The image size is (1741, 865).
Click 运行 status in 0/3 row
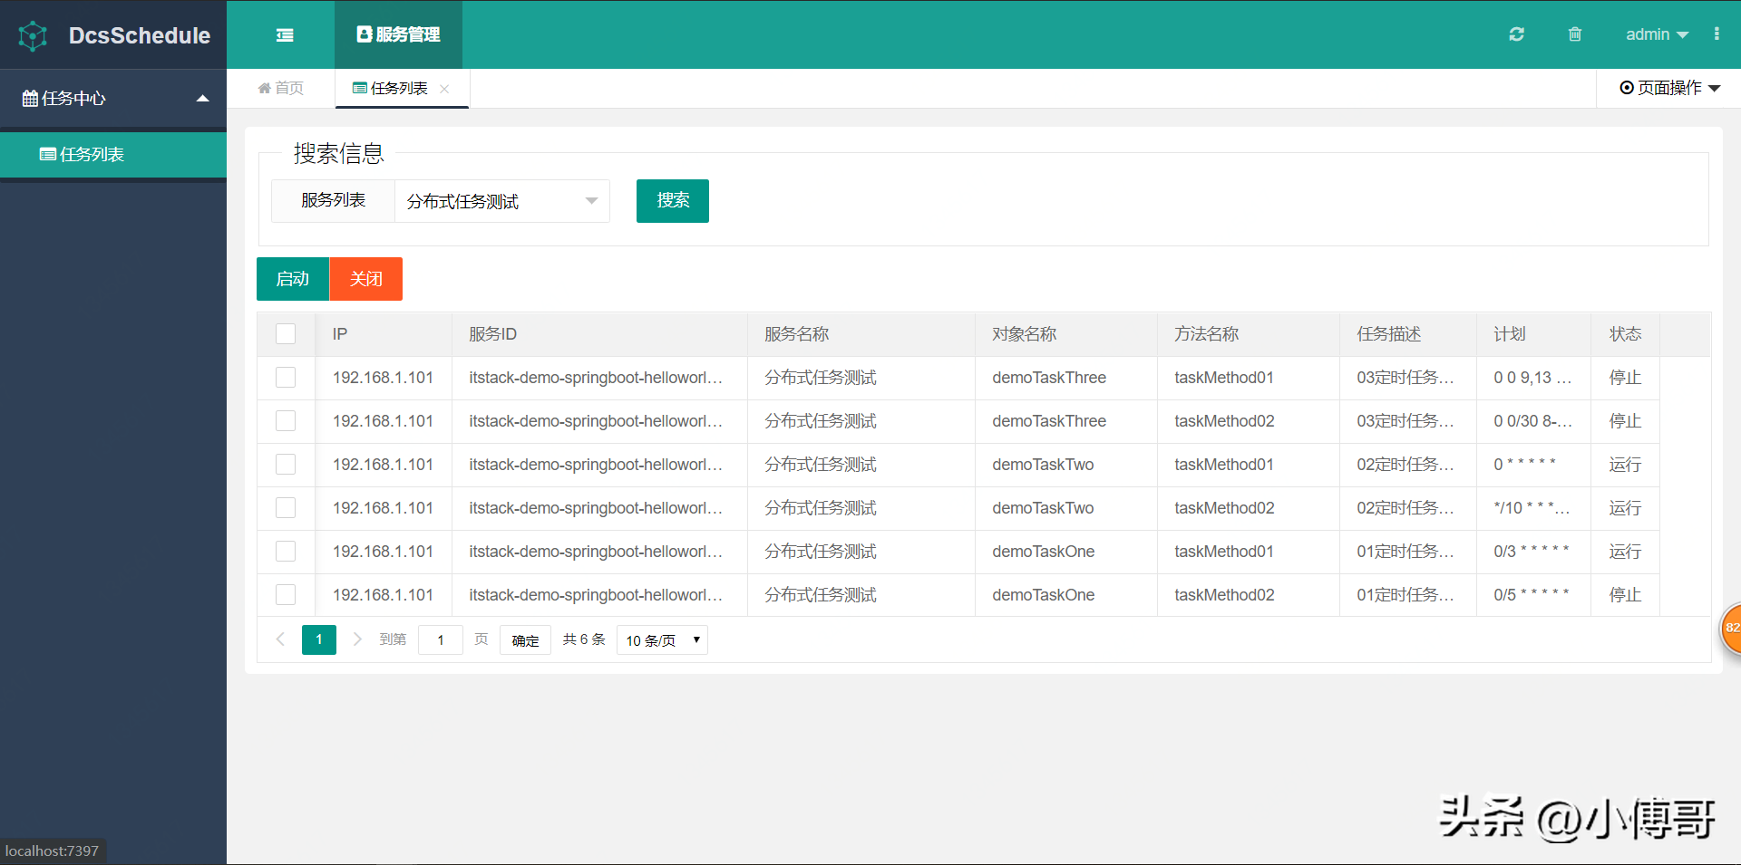pos(1626,552)
